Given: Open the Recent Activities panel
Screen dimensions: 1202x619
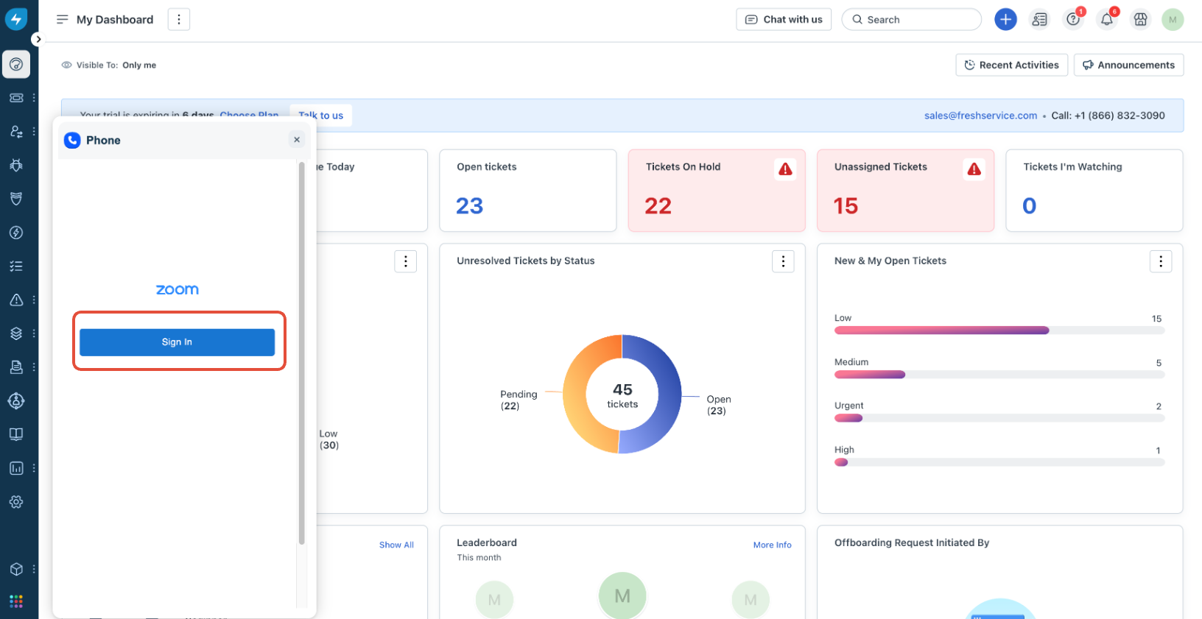Looking at the screenshot, I should pyautogui.click(x=1012, y=65).
